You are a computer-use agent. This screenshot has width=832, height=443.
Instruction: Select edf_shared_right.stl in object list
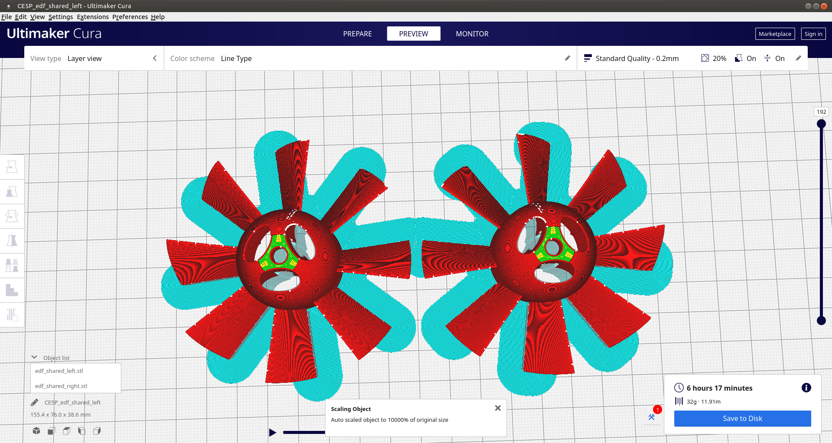tap(61, 386)
